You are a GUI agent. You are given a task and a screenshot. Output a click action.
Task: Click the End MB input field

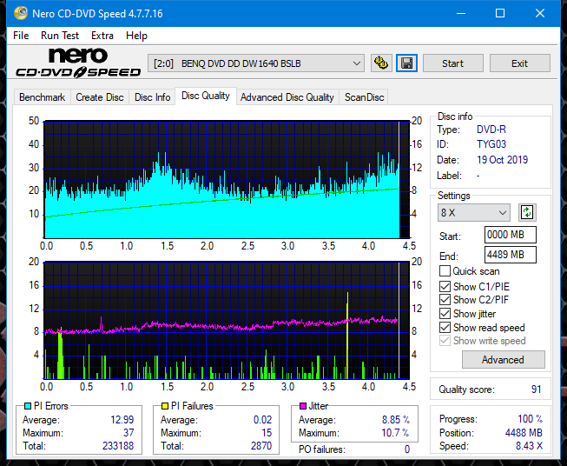tap(511, 255)
